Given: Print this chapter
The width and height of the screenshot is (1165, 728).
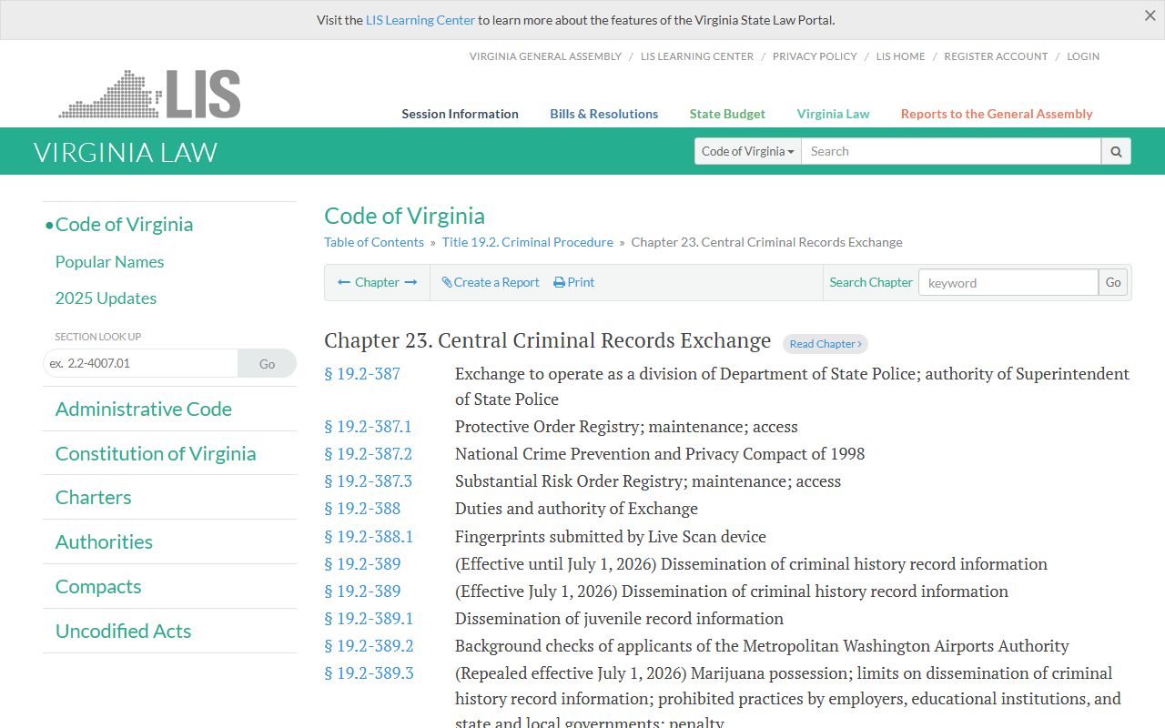Looking at the screenshot, I should click(x=573, y=282).
